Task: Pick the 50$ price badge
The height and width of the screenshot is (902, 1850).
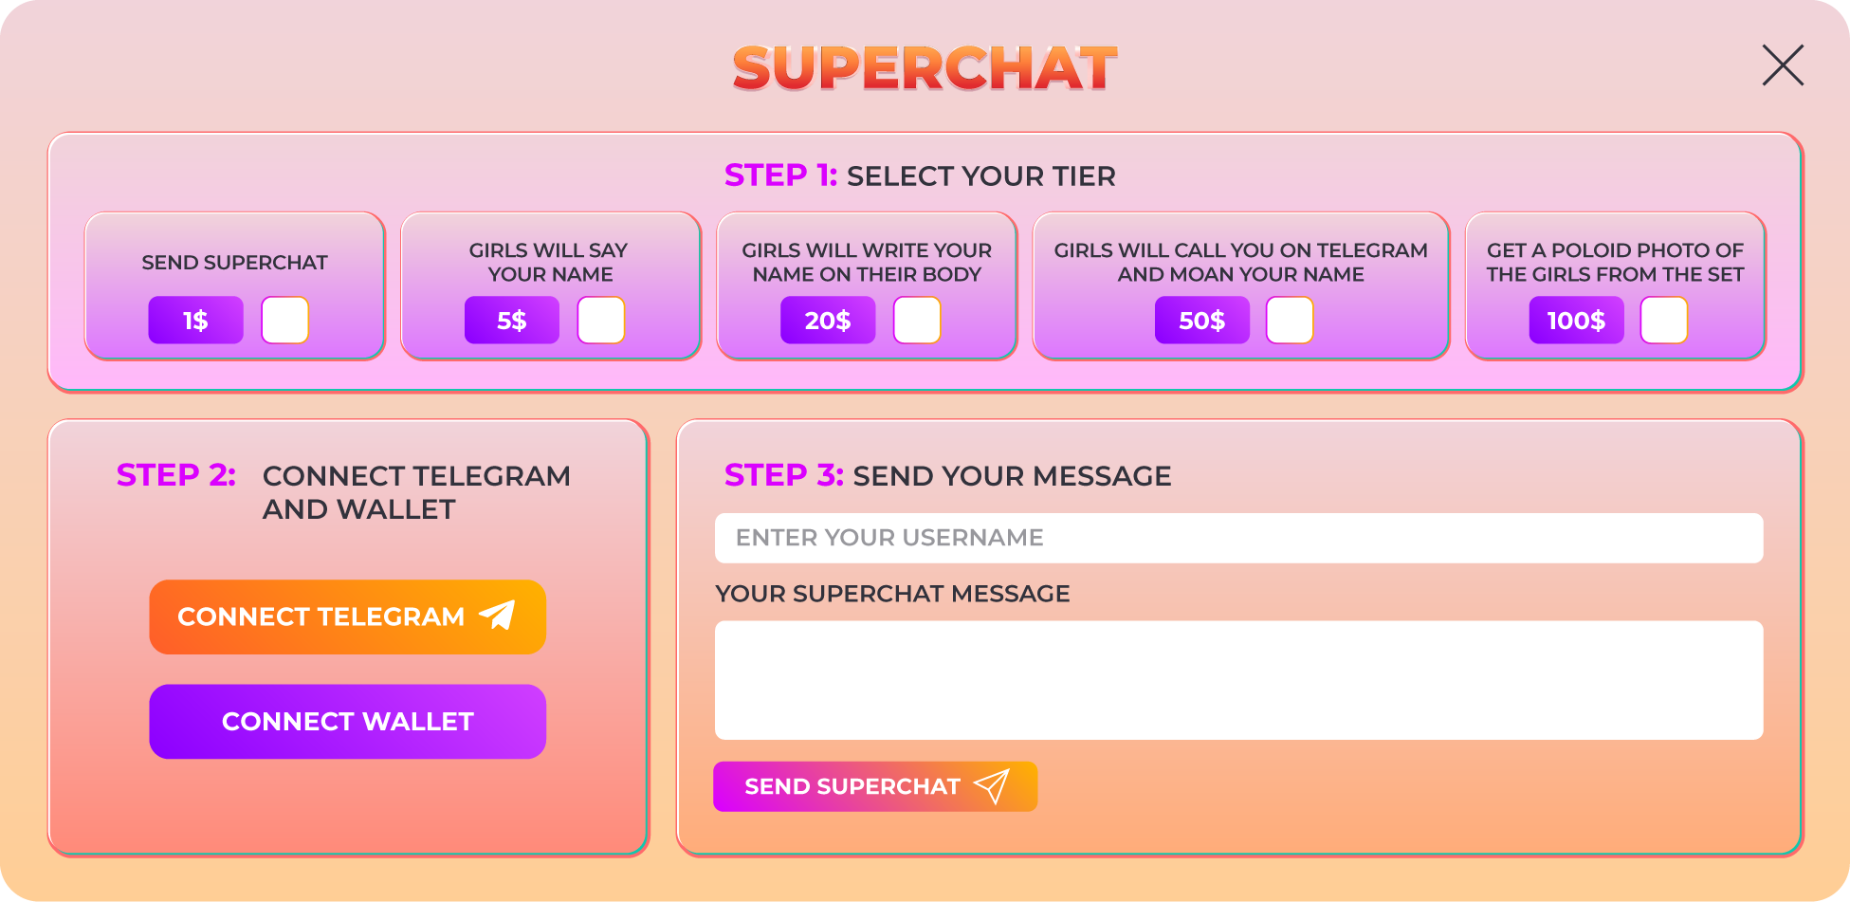Action: point(1201,321)
